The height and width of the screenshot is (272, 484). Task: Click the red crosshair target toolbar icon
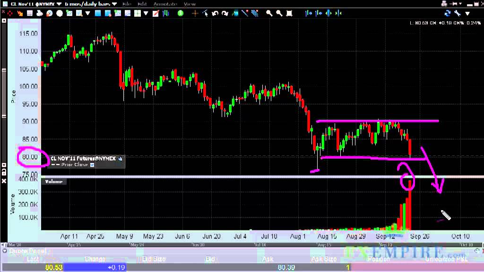[10, 13]
